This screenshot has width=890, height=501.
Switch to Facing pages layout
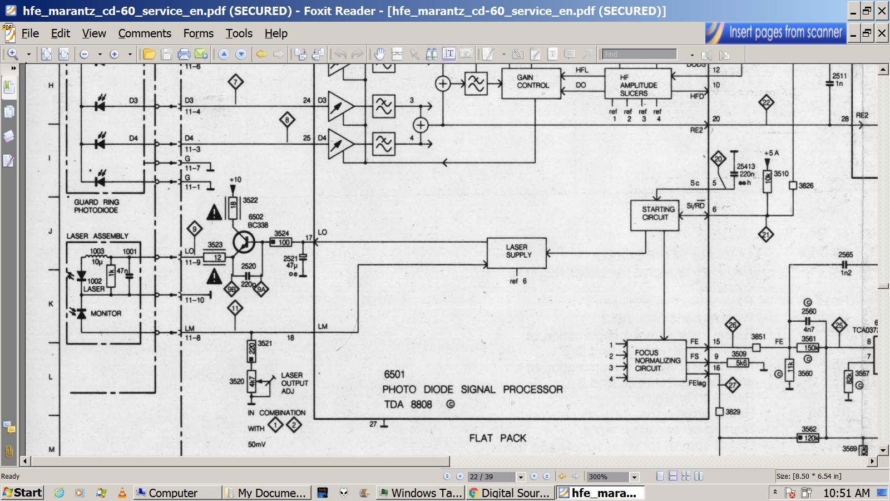(686, 477)
